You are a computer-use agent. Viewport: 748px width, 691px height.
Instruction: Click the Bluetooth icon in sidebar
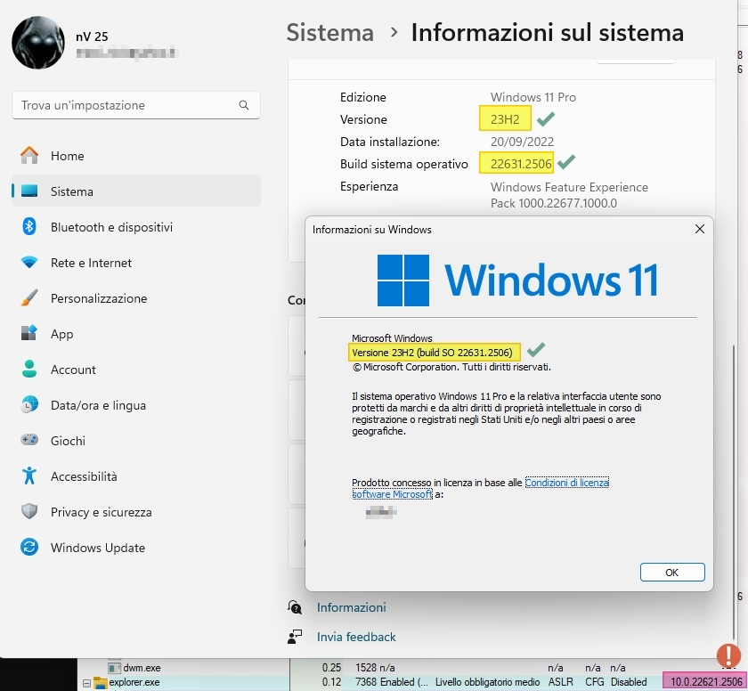pyautogui.click(x=29, y=226)
